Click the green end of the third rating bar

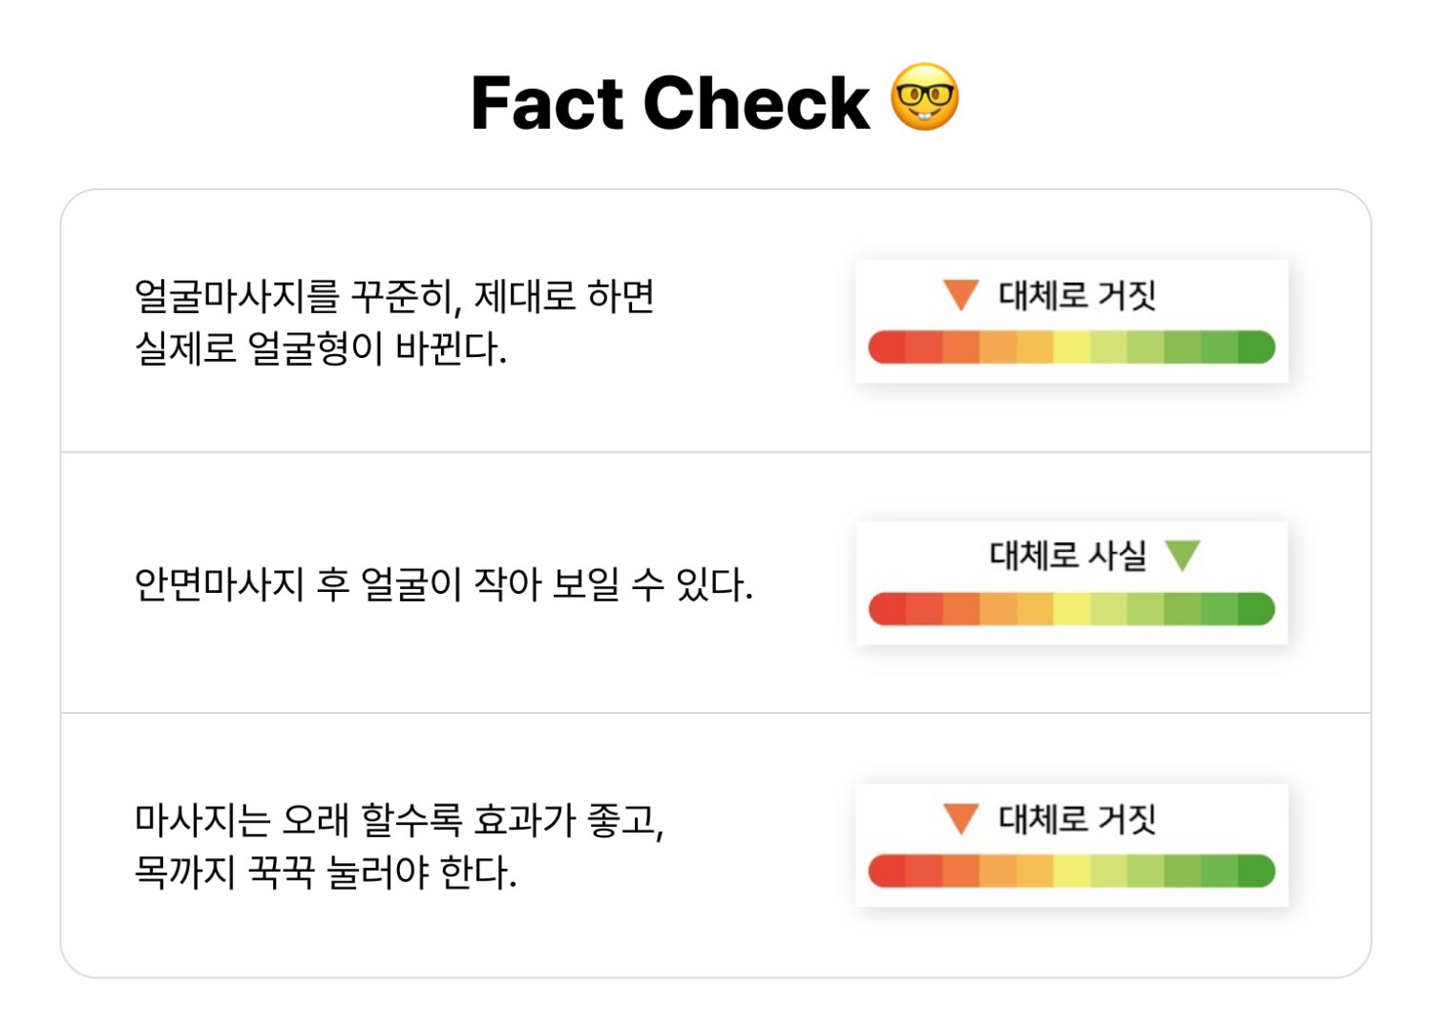1256,871
